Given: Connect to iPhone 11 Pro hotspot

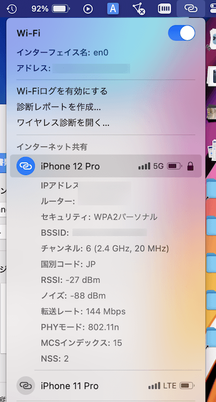Looking at the screenshot, I should pyautogui.click(x=106, y=386).
